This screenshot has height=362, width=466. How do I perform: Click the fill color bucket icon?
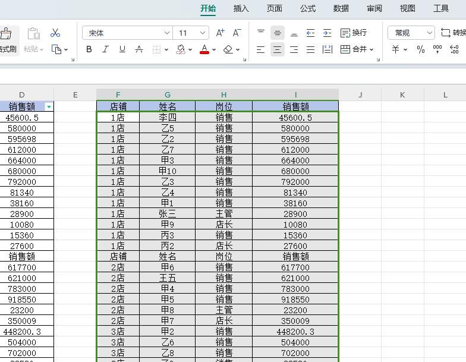coord(181,49)
